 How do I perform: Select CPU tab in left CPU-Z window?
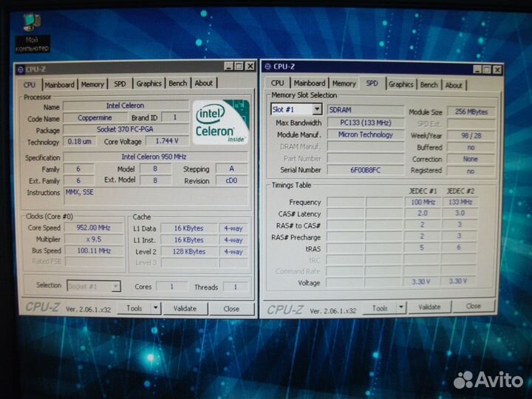coord(30,85)
